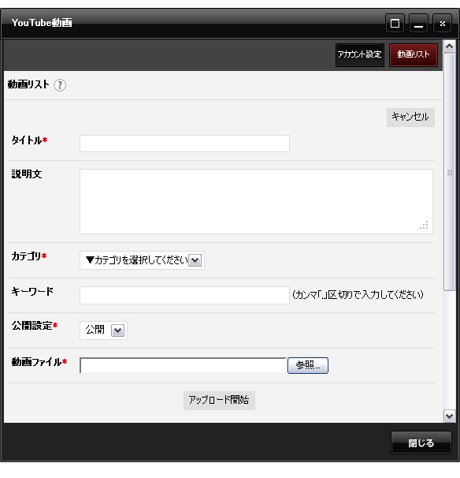Open the 公開設定 dropdown

[x=103, y=330]
